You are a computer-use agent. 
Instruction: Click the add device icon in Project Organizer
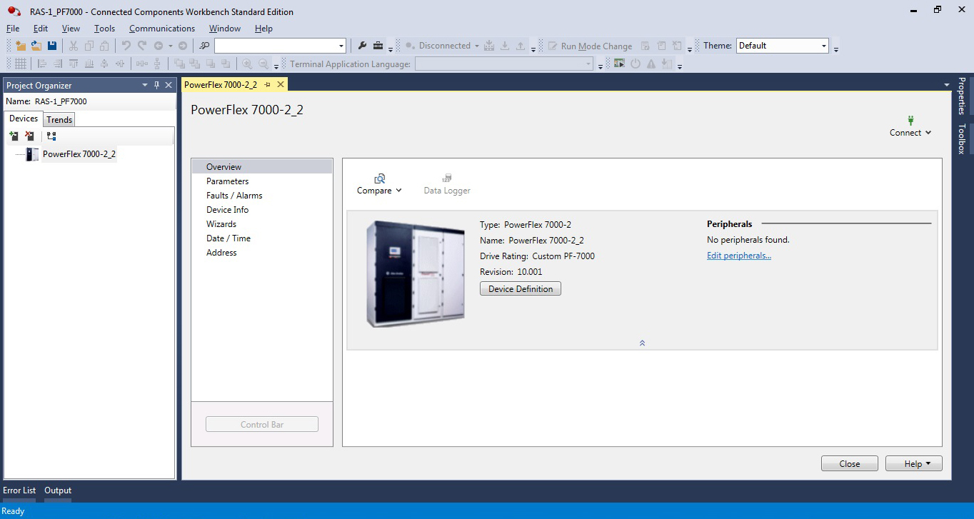14,136
